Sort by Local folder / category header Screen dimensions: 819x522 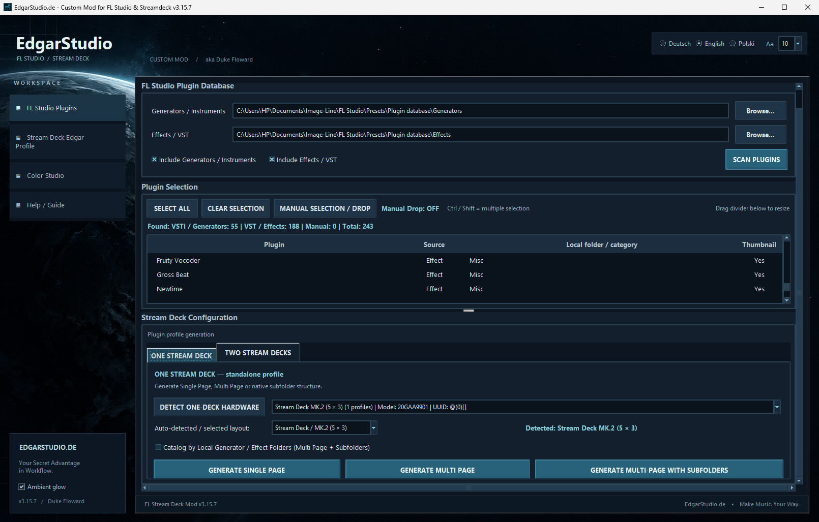click(602, 244)
